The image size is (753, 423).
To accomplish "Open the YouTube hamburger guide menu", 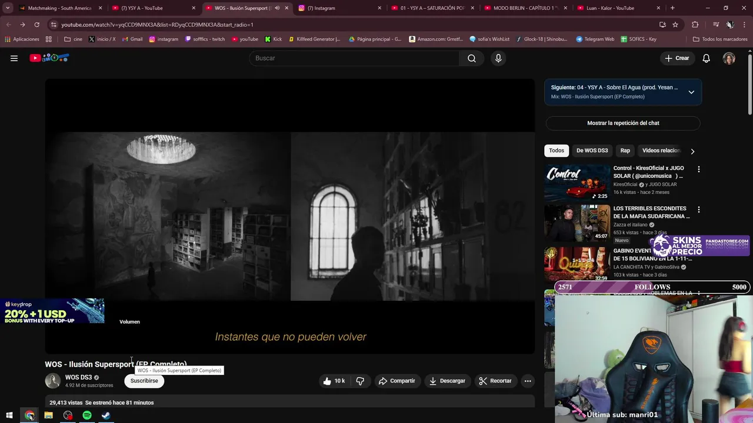I will tap(14, 58).
